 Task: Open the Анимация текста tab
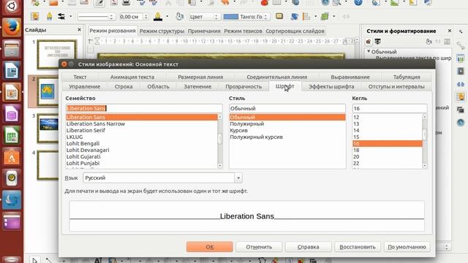[x=132, y=77]
